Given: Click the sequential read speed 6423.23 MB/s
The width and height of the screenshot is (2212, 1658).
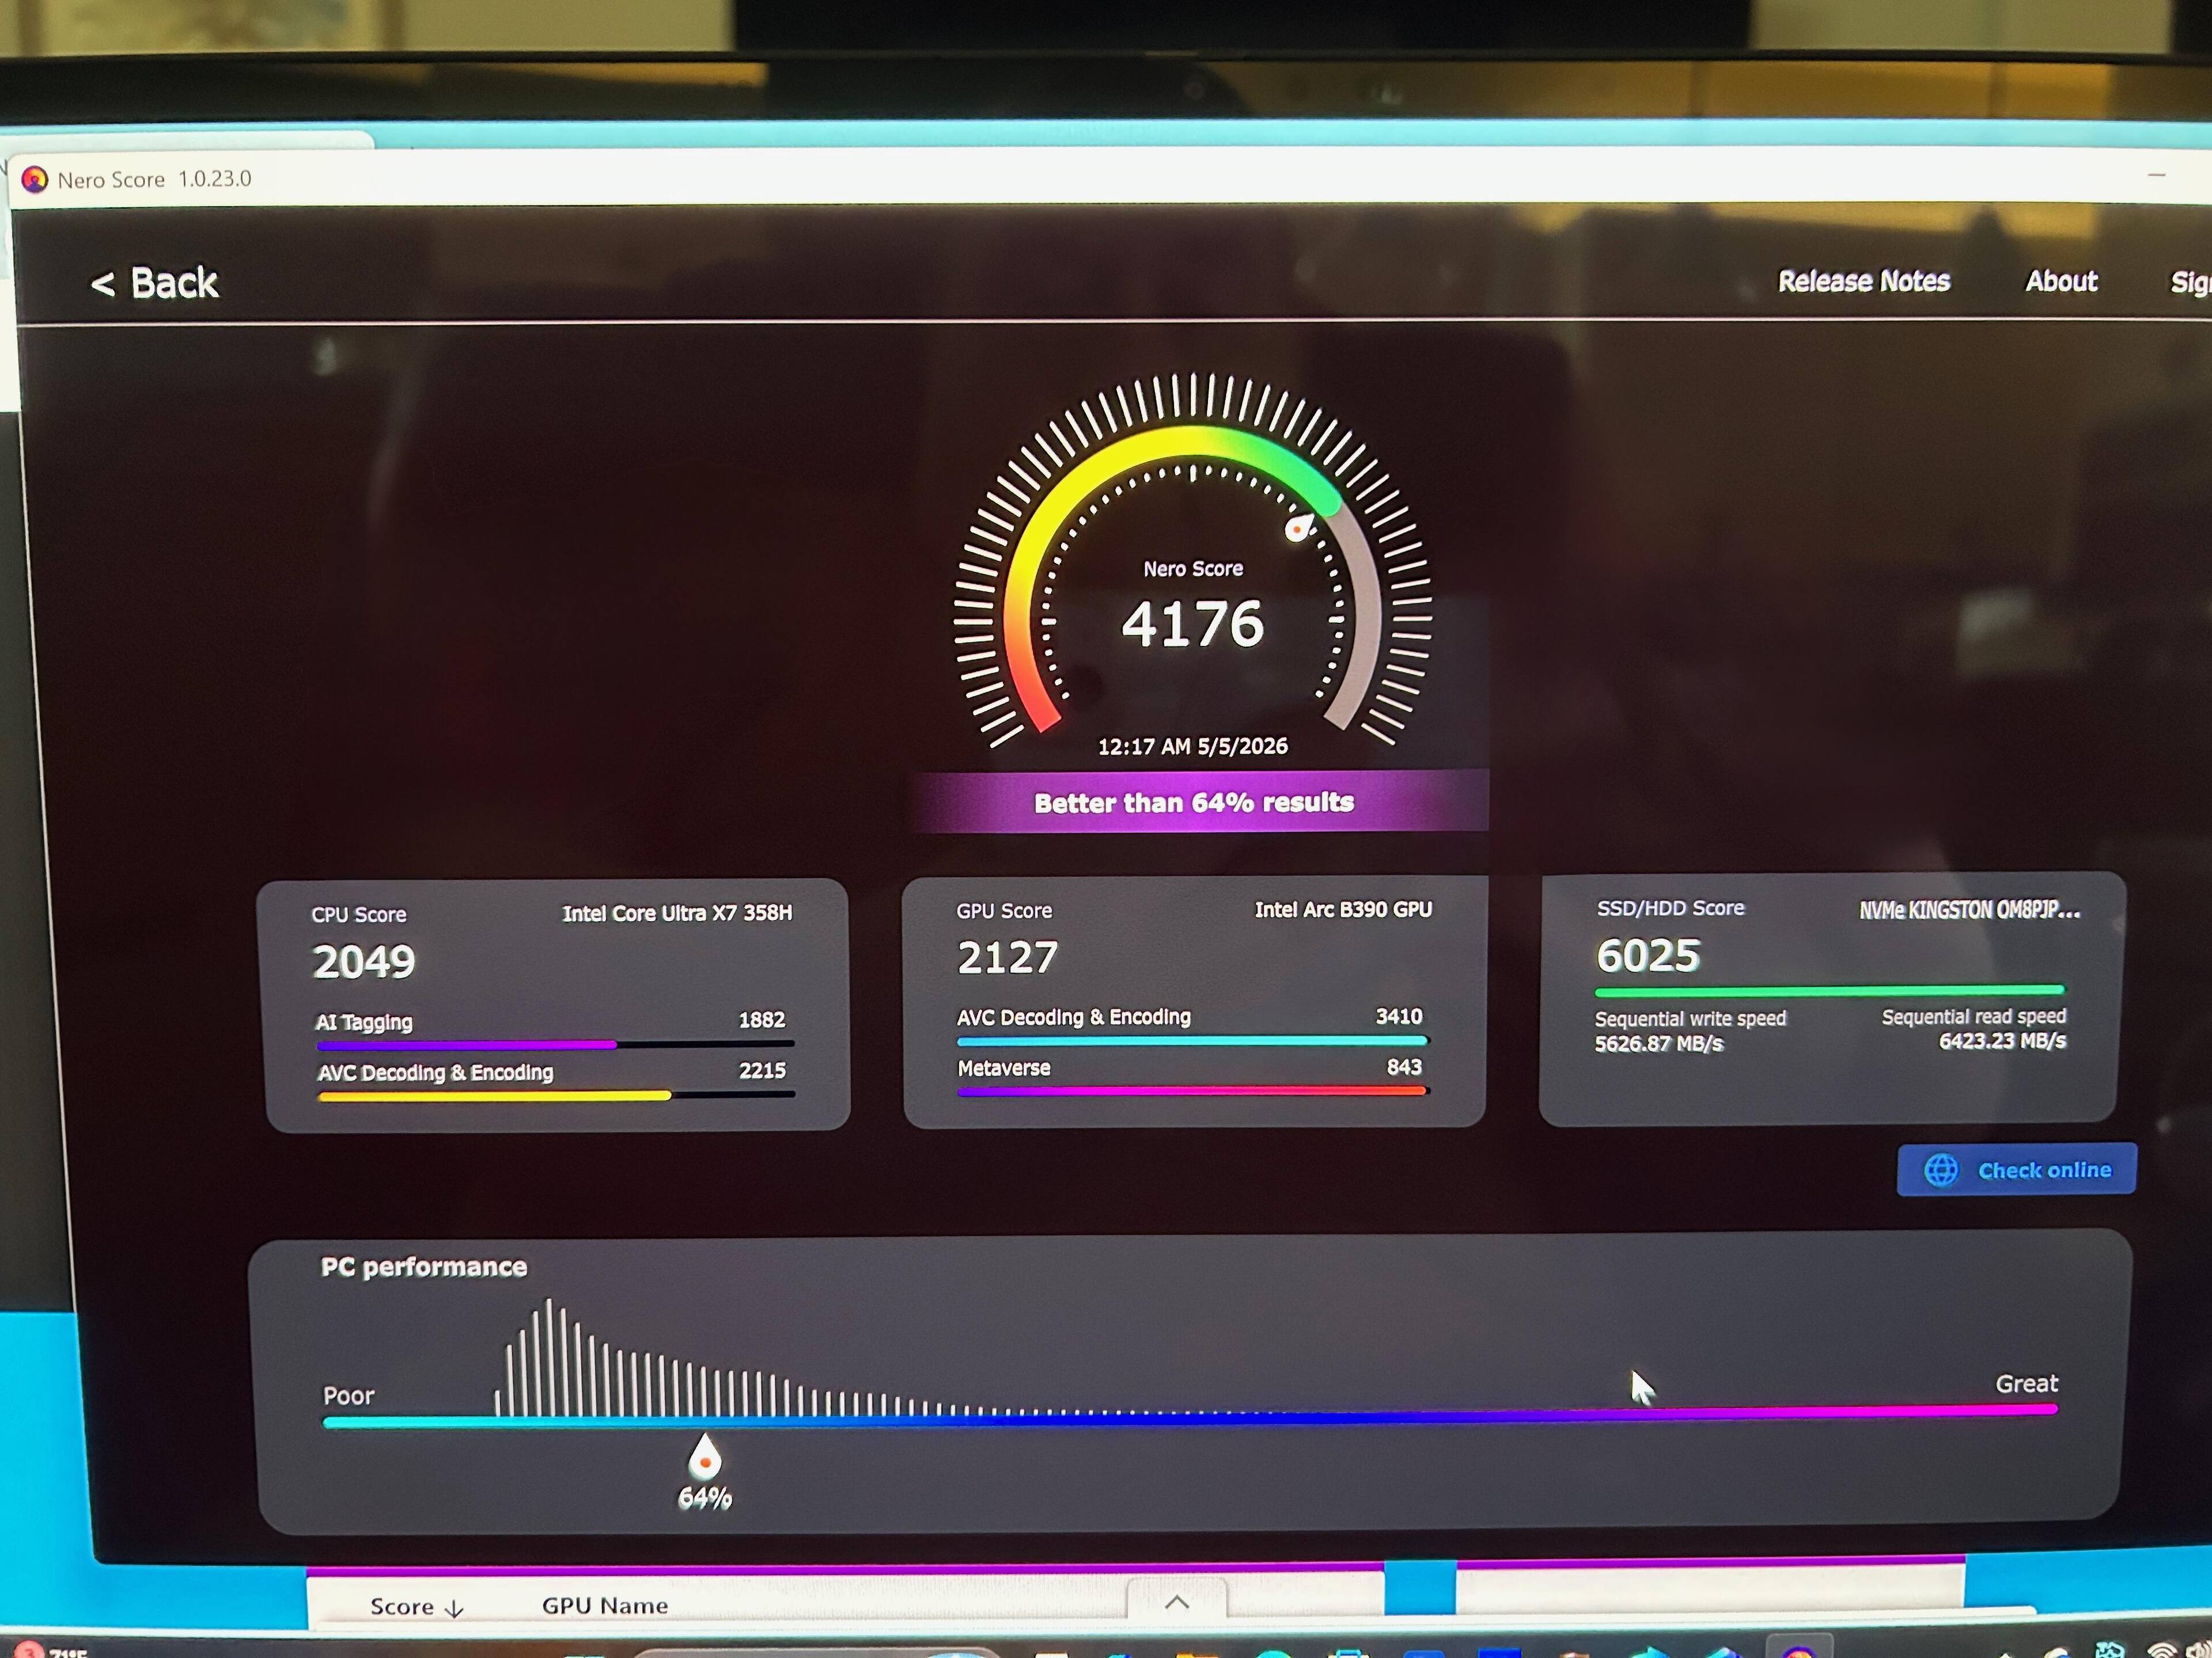Looking at the screenshot, I should [x=2002, y=1040].
